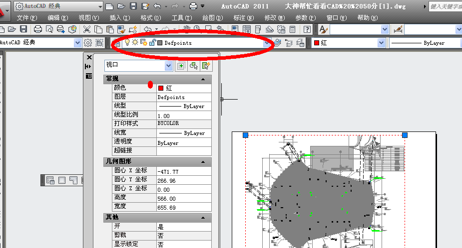462x248 pixels.
Task: Click the 宽度 value 655.69
Action: click(x=184, y=208)
